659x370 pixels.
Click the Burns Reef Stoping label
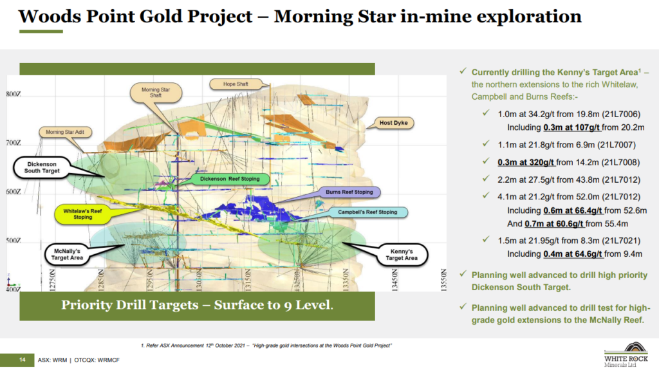[x=349, y=192]
